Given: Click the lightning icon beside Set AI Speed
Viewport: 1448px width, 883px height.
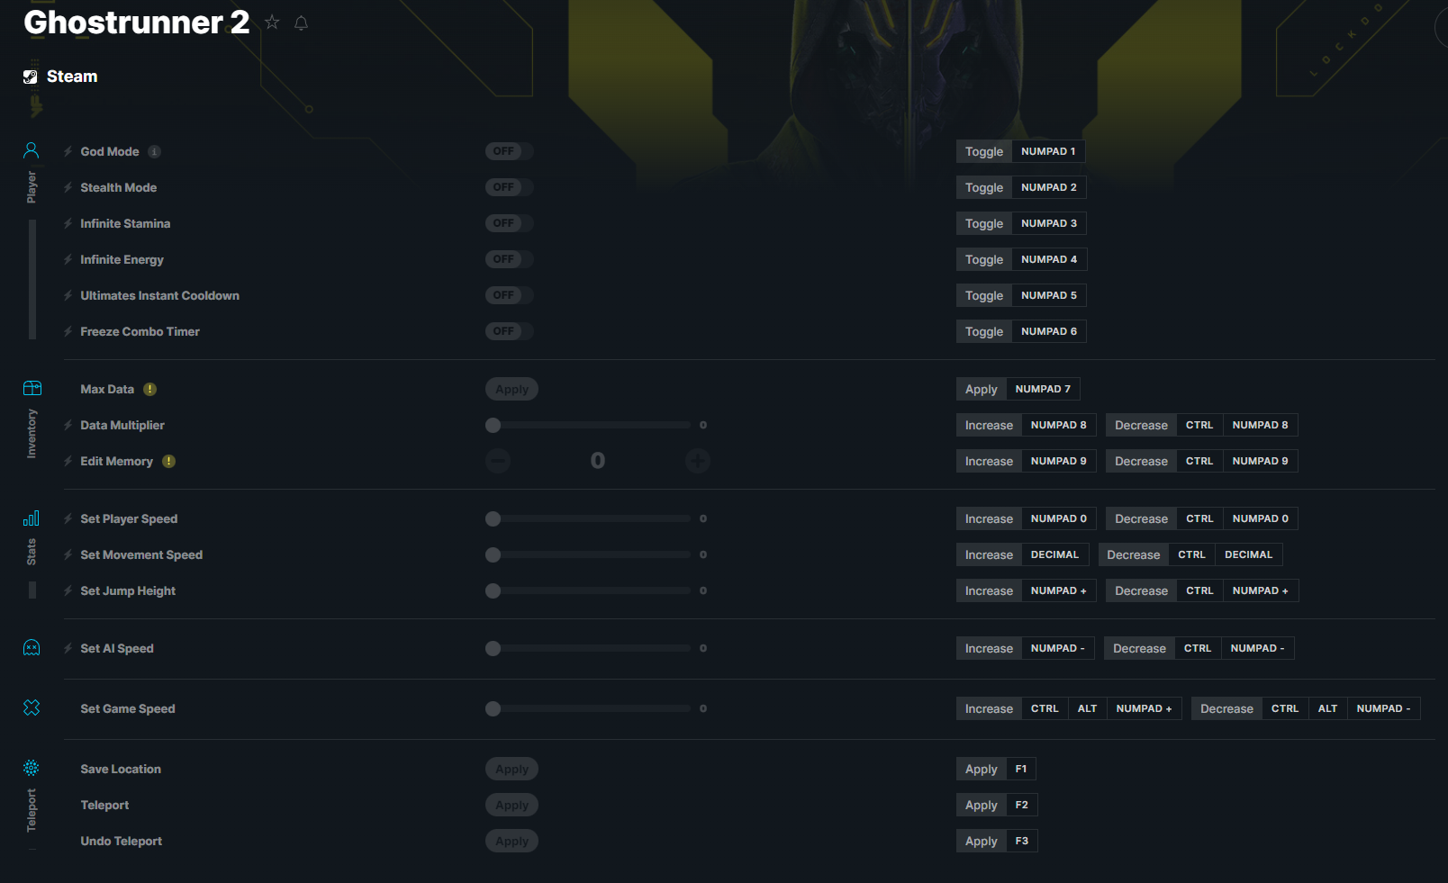Looking at the screenshot, I should pyautogui.click(x=68, y=648).
